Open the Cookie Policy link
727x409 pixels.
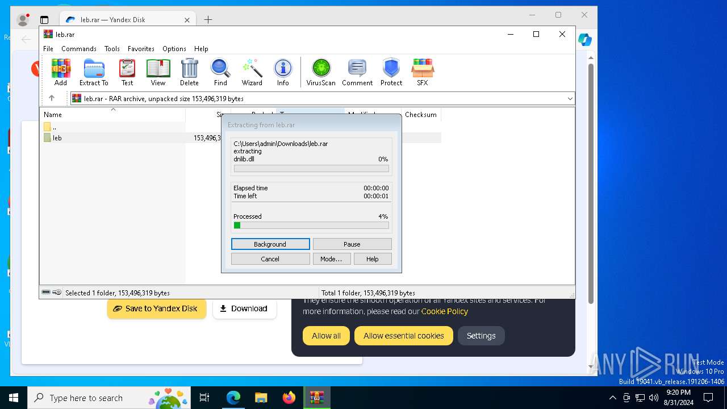point(445,311)
